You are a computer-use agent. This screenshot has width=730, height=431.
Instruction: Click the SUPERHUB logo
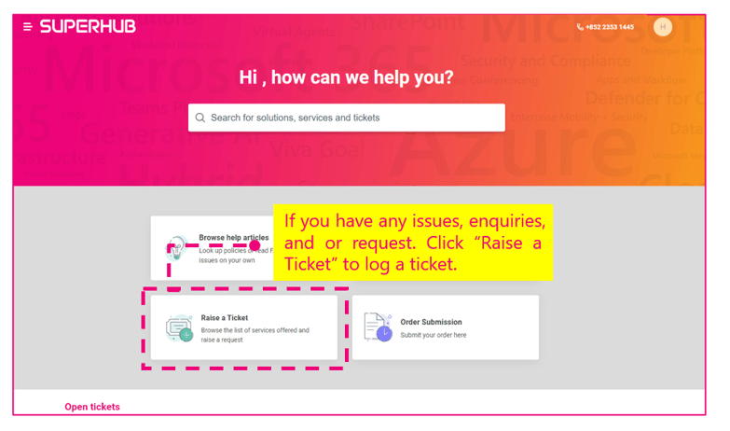(x=88, y=26)
